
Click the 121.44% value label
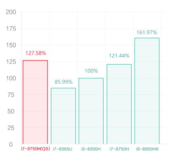[x=119, y=56]
